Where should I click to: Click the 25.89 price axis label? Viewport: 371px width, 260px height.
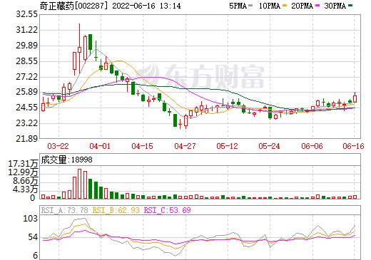[x=26, y=92]
